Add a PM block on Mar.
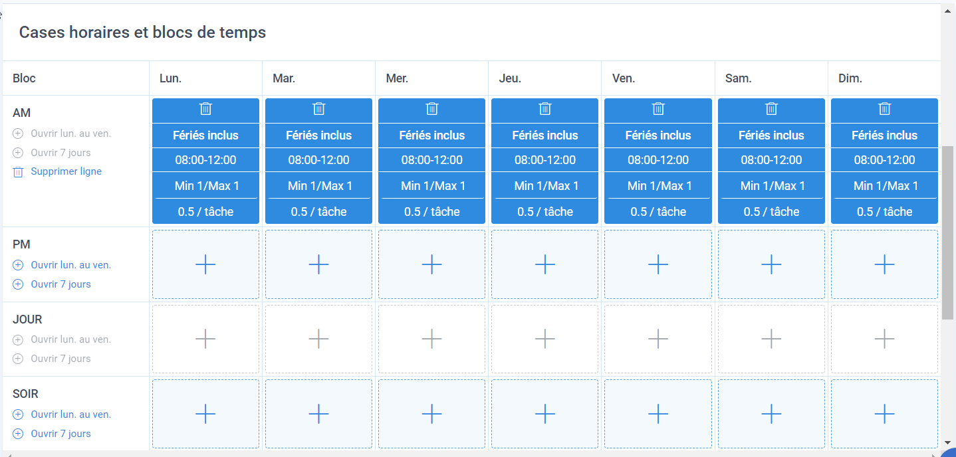The height and width of the screenshot is (457, 956). coord(318,264)
